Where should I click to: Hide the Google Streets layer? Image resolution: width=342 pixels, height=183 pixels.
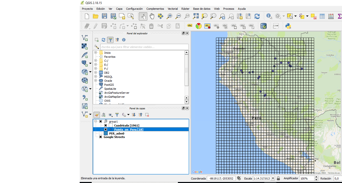pyautogui.click(x=100, y=137)
